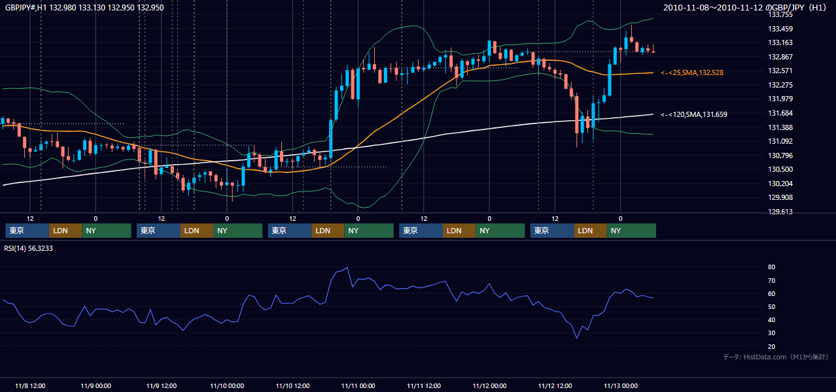This screenshot has height=392, width=836.
Task: Click price axis value 133.755
Action: coord(782,14)
